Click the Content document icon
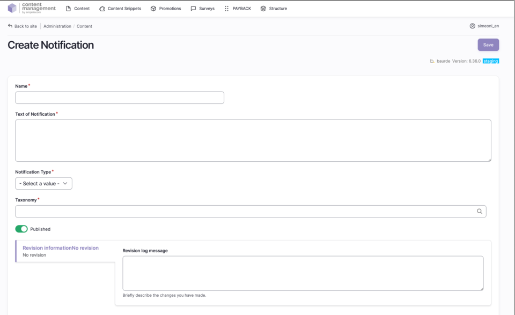515x315 pixels. pyautogui.click(x=68, y=9)
